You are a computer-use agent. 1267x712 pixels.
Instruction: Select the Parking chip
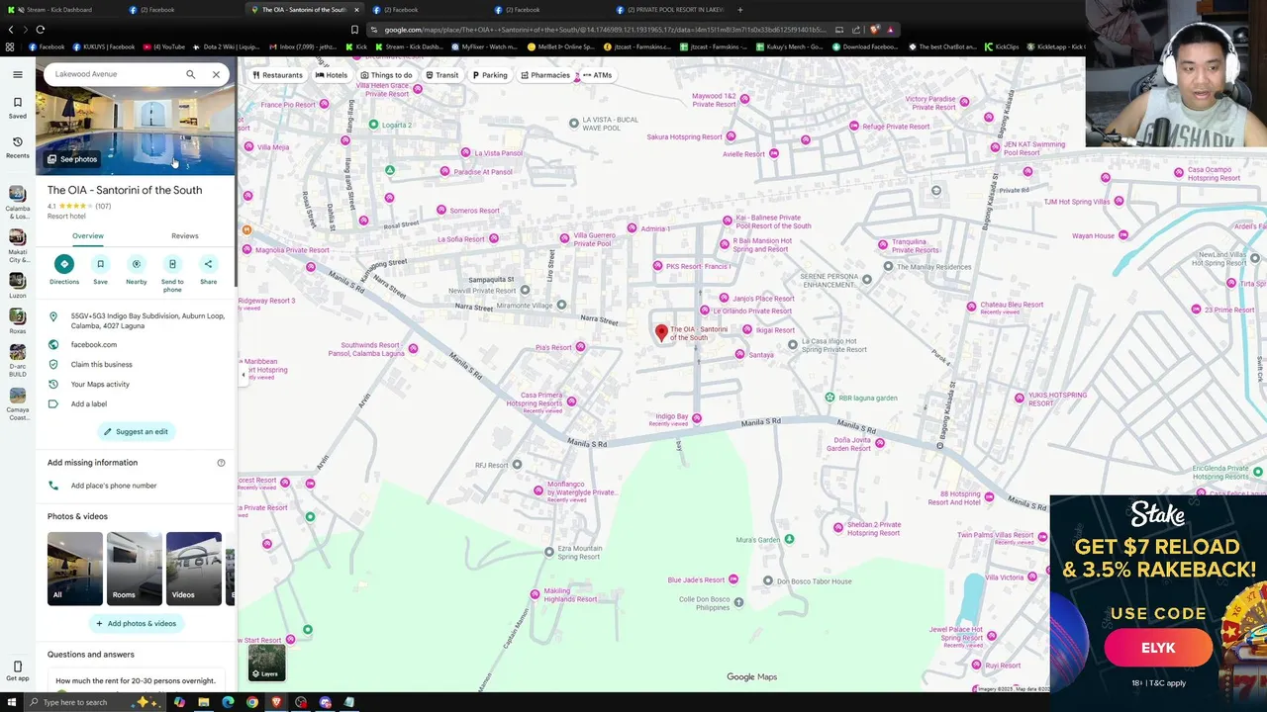pos(490,75)
